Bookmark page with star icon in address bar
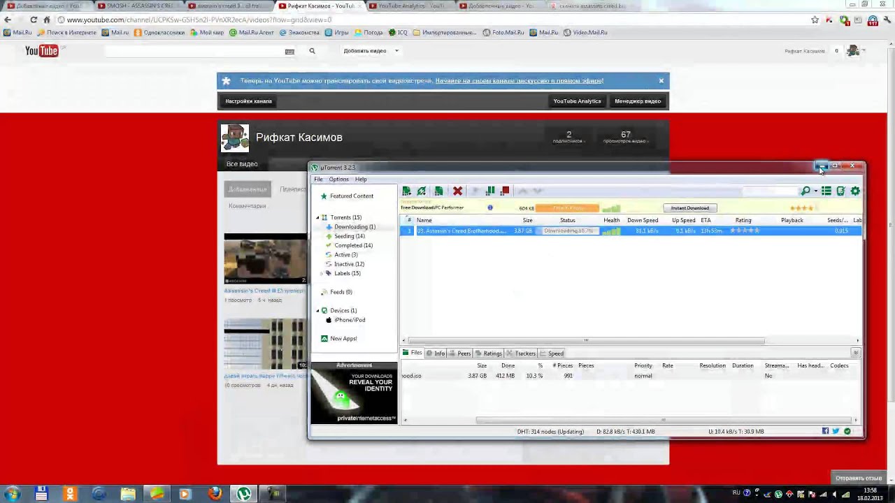Screen dimensions: 895x503 tap(815, 20)
